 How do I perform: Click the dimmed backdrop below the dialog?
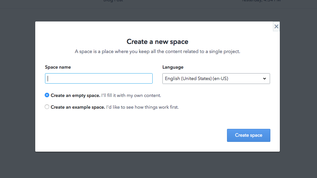(x=157, y=165)
